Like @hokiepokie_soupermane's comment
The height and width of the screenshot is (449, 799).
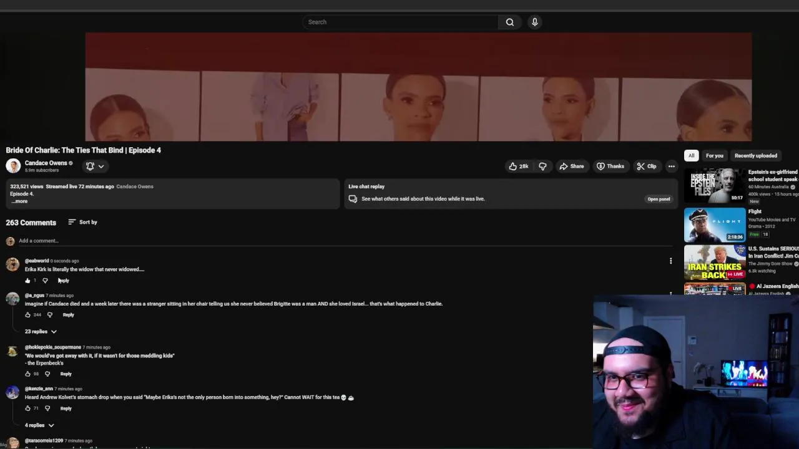[x=27, y=374]
